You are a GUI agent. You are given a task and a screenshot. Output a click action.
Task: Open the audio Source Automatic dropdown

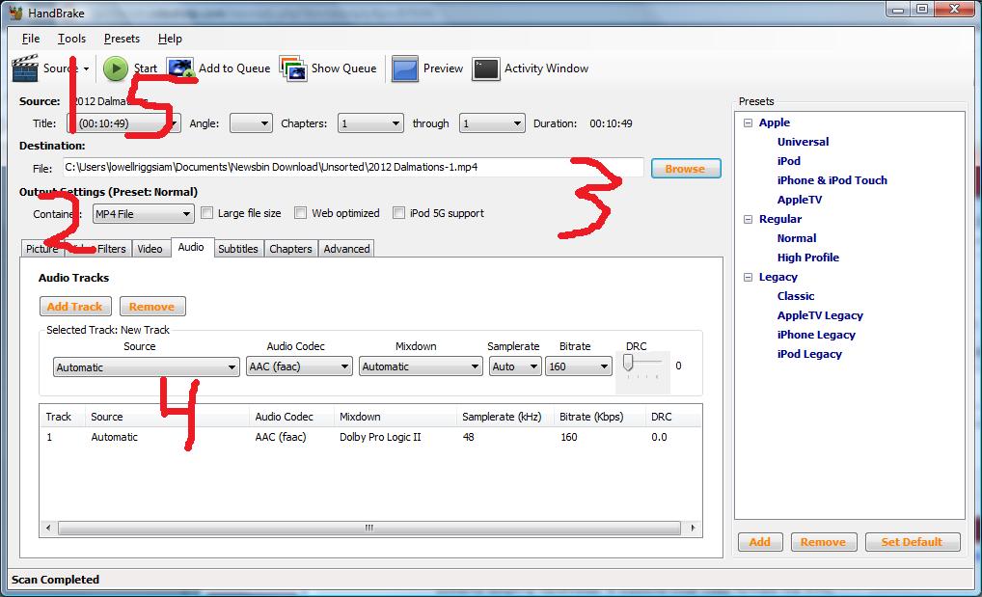pos(146,367)
